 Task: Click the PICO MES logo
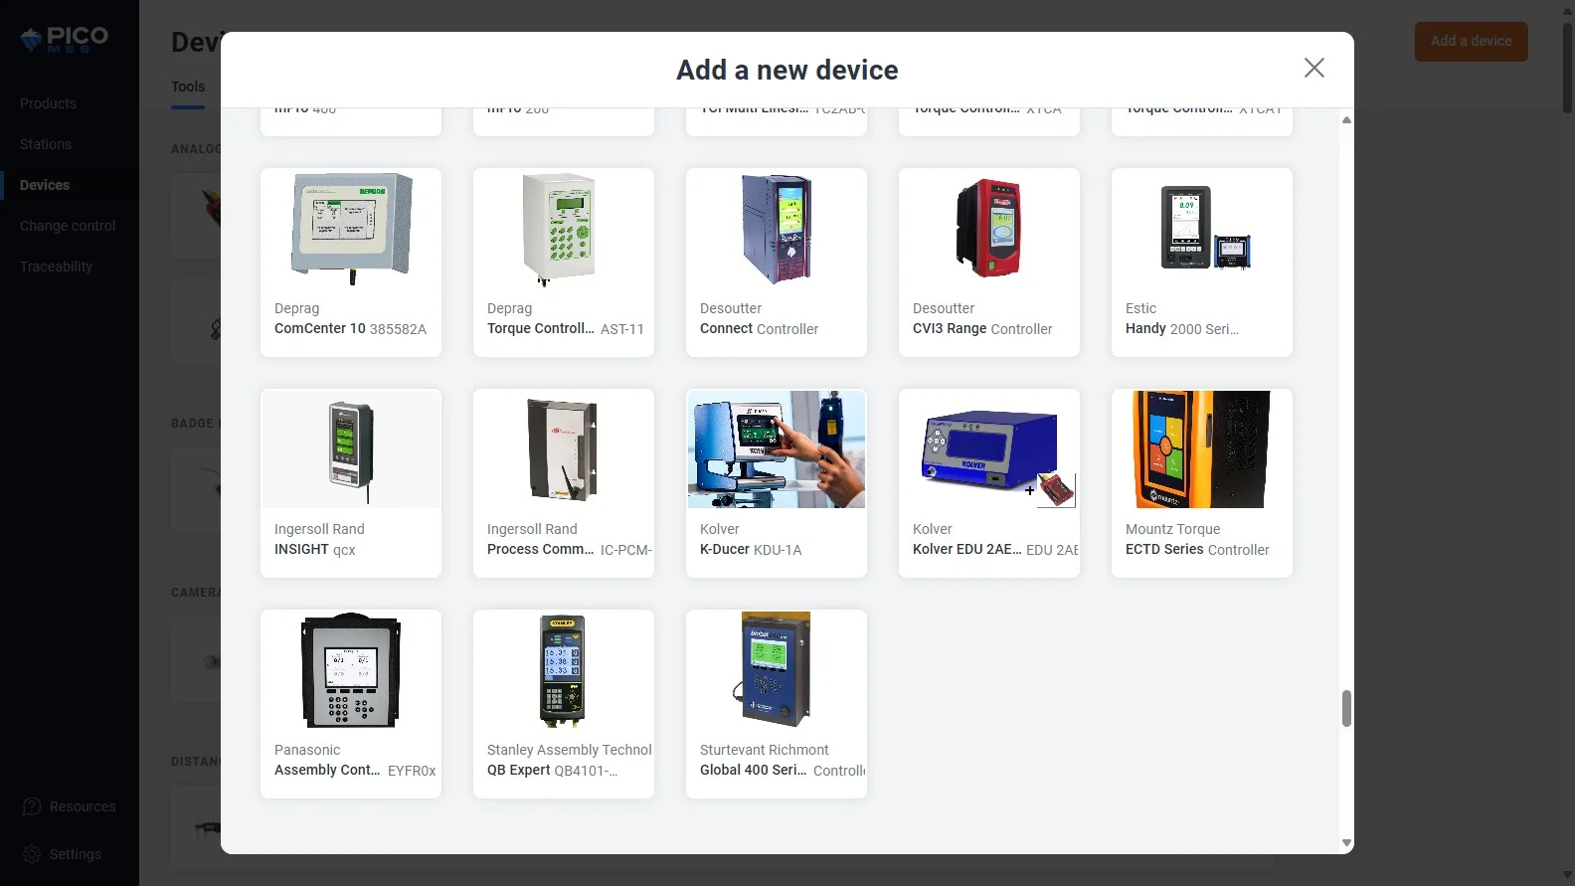tap(65, 40)
